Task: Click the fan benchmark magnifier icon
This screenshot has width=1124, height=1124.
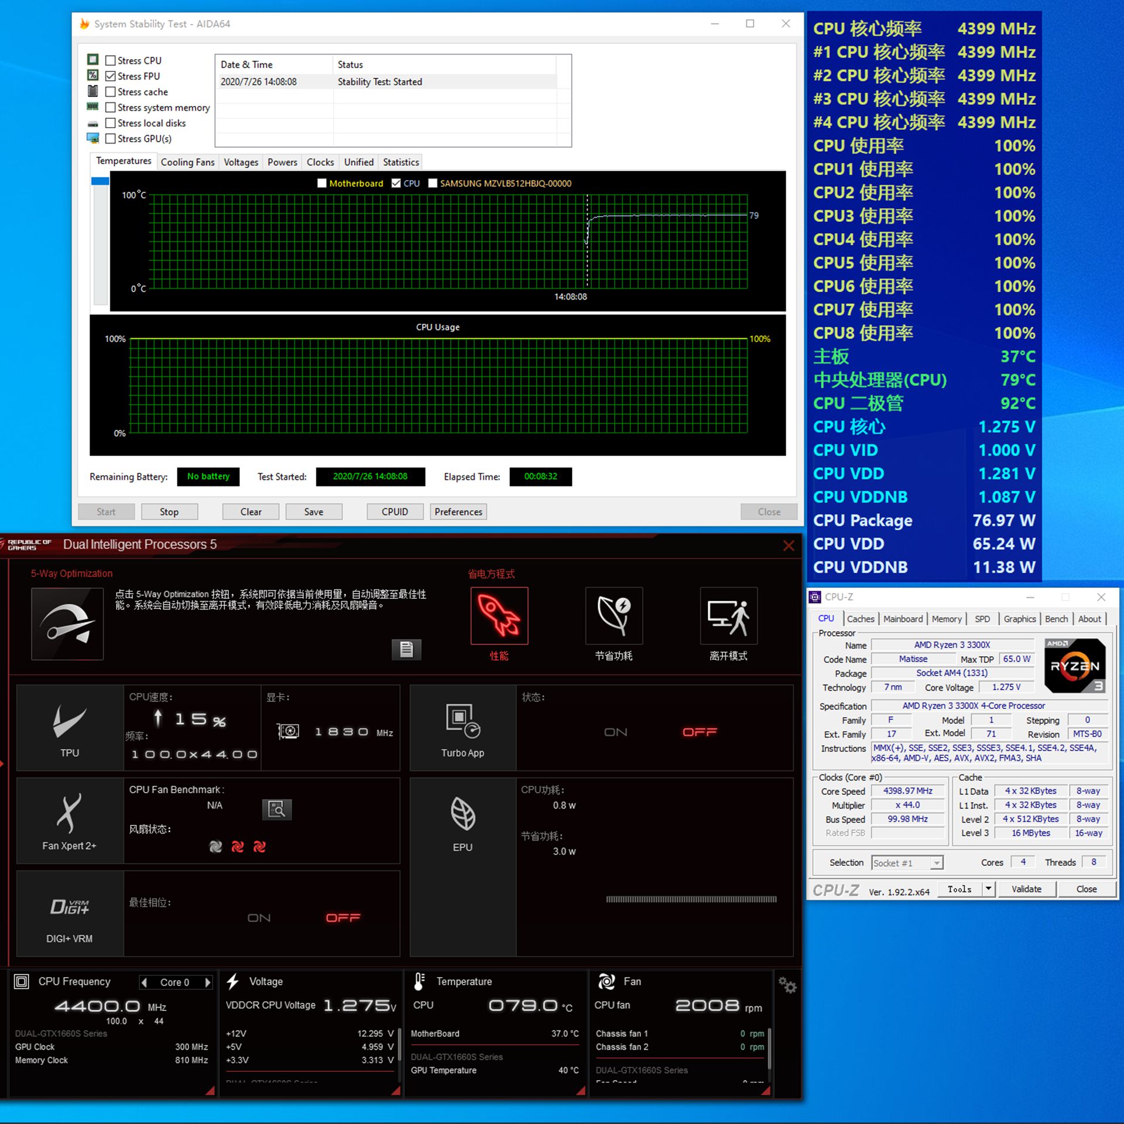Action: coord(276,810)
